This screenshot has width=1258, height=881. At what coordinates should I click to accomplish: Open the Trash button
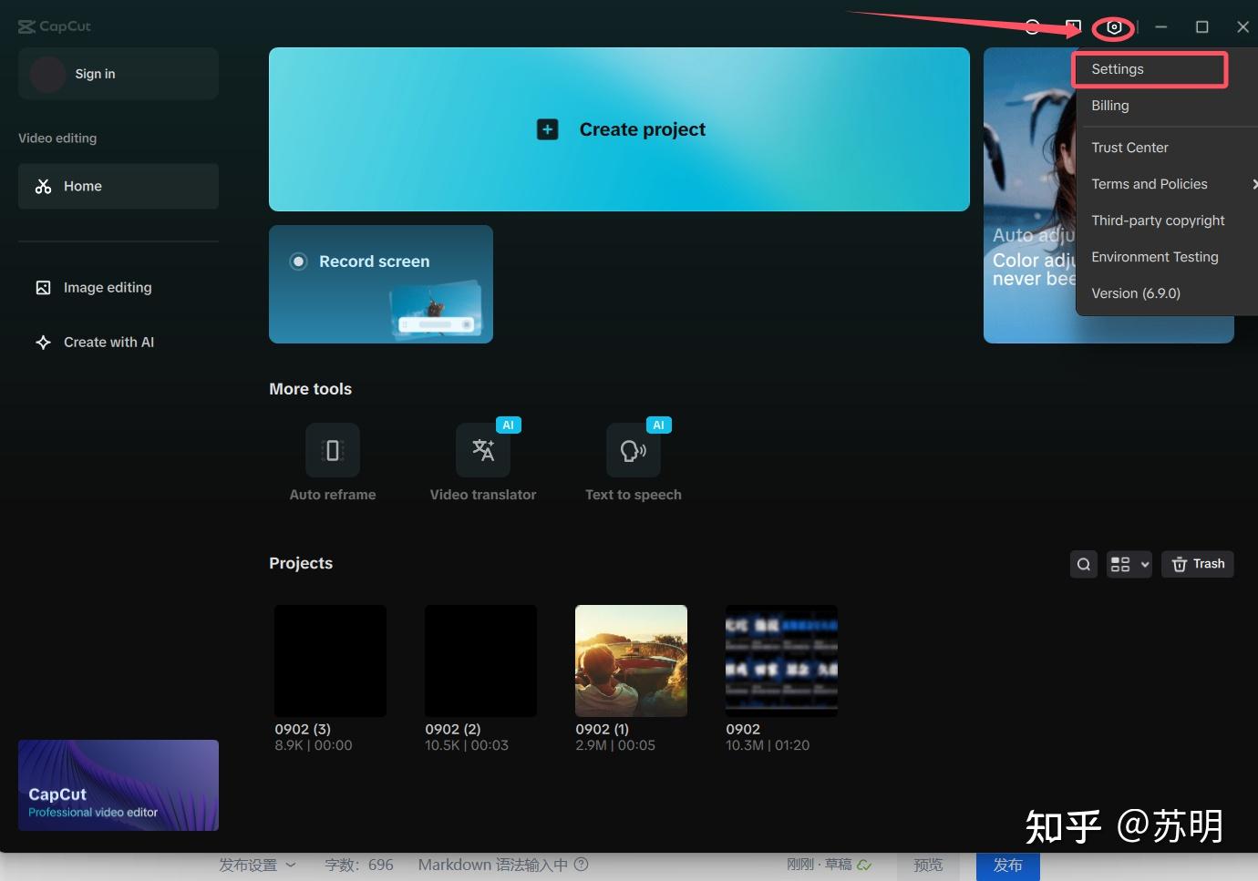1198,564
